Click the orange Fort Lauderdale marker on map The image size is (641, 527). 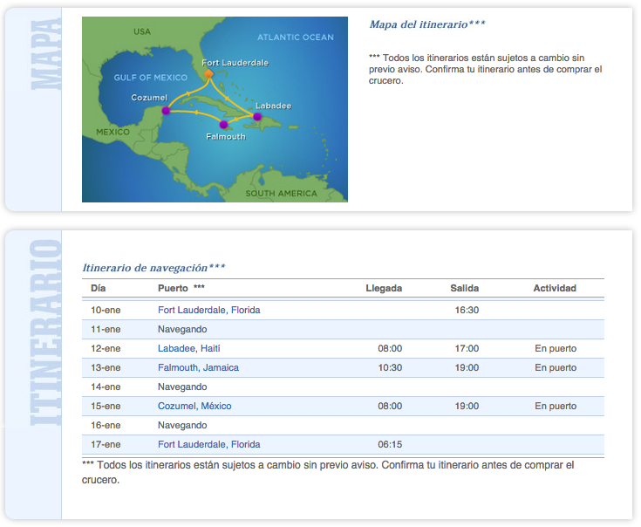[208, 73]
